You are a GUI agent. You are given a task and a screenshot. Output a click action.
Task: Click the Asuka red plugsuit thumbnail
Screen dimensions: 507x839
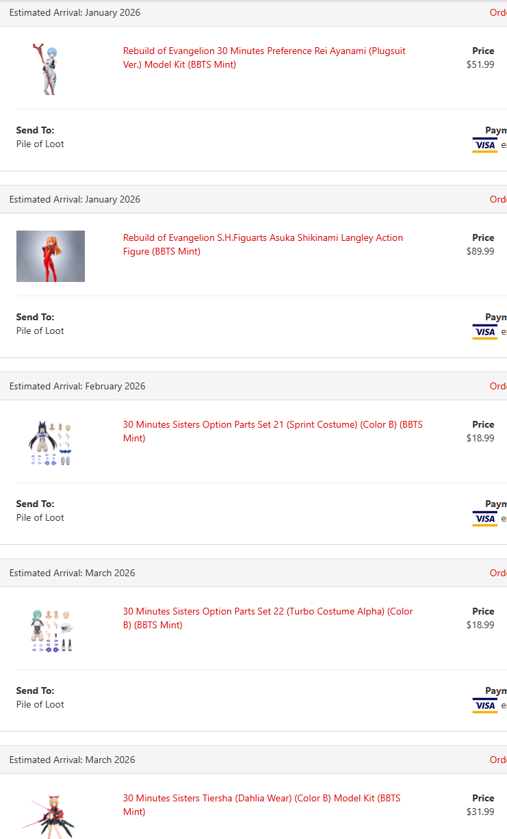click(51, 256)
